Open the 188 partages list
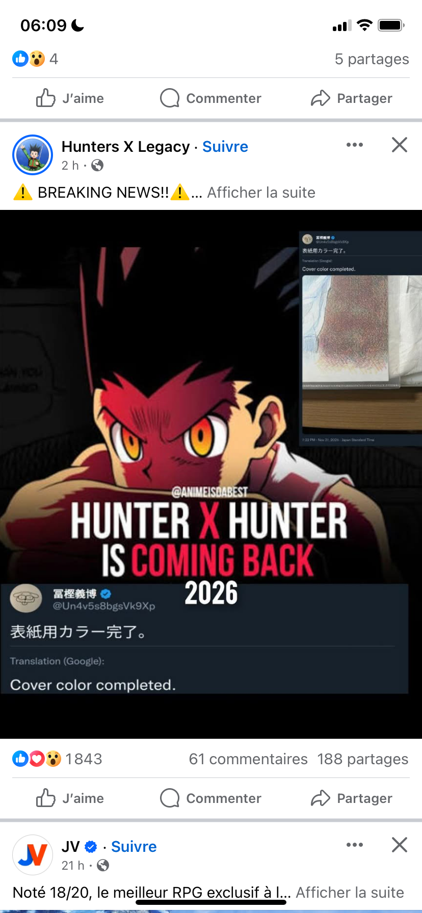422x913 pixels. click(363, 759)
